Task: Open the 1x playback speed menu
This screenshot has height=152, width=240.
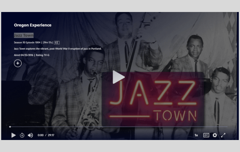Action: point(196,135)
